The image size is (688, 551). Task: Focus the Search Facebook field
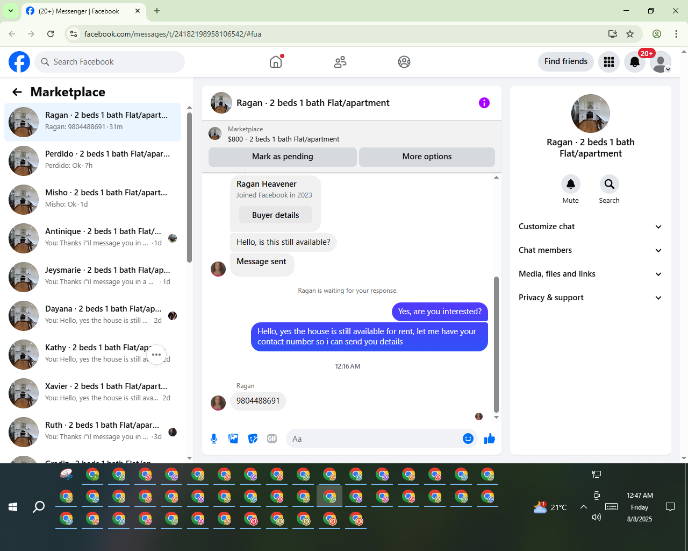point(110,62)
